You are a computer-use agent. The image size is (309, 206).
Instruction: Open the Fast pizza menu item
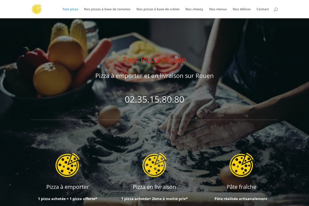[x=70, y=9]
